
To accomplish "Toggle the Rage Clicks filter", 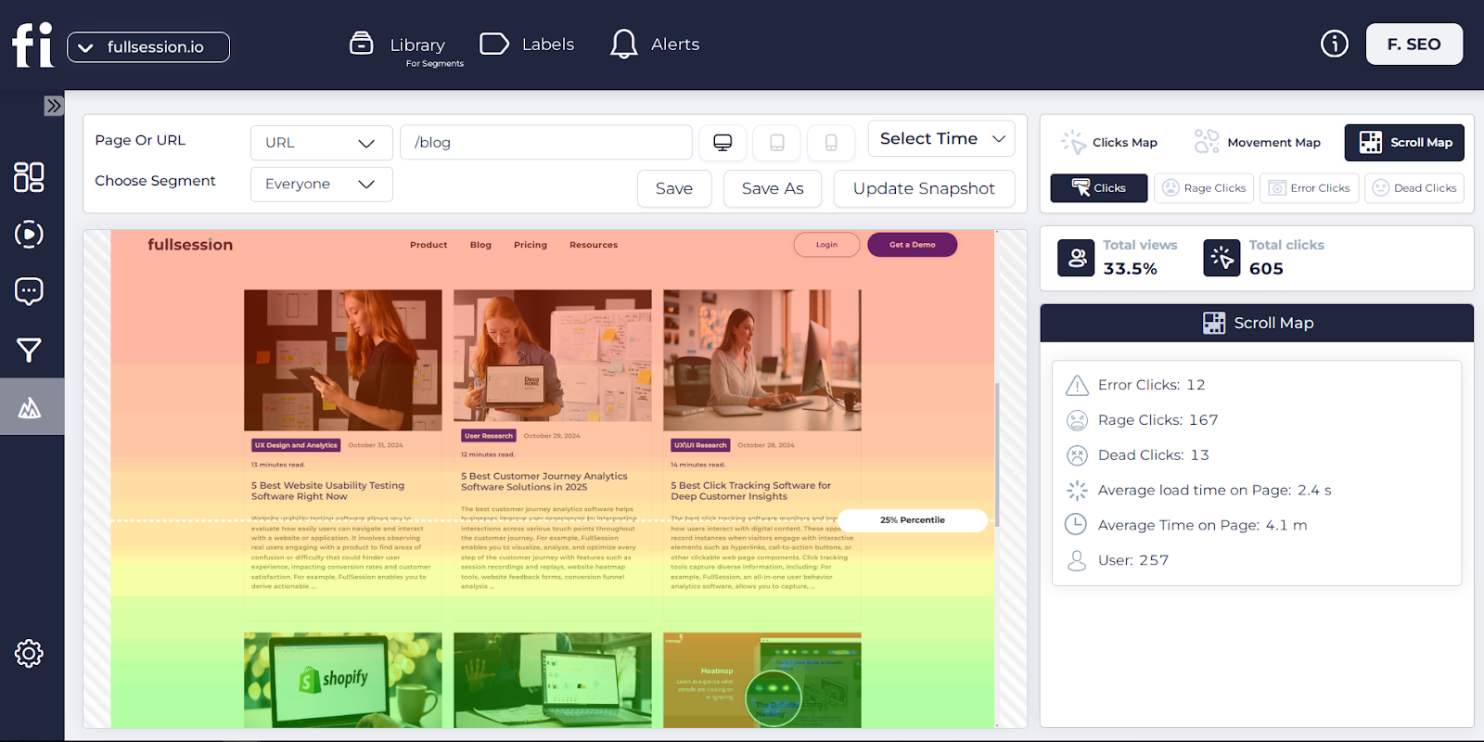I will coord(1204,188).
